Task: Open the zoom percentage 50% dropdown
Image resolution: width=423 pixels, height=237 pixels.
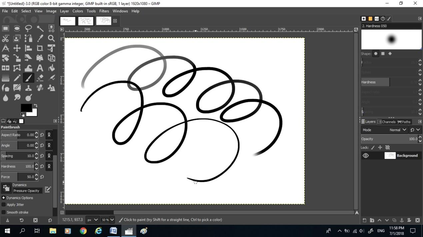Action: (108, 220)
